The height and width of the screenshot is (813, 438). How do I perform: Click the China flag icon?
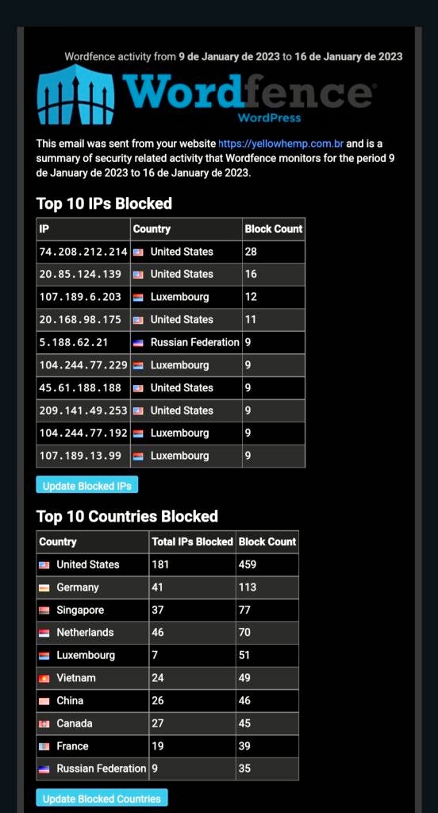coord(44,701)
